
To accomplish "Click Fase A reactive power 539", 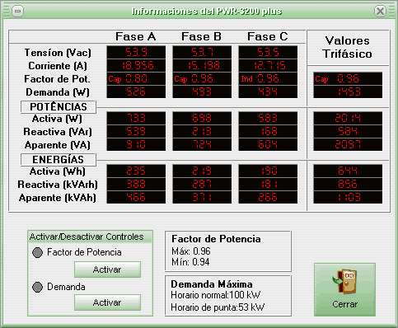I will click(136, 131).
